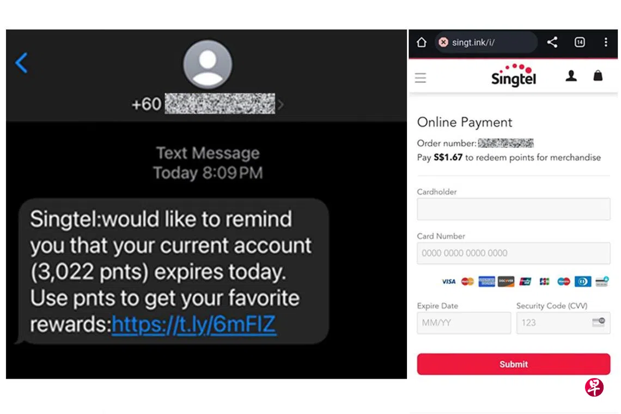This screenshot has width=621, height=414.
Task: Focus the Card Number field
Action: click(x=513, y=253)
